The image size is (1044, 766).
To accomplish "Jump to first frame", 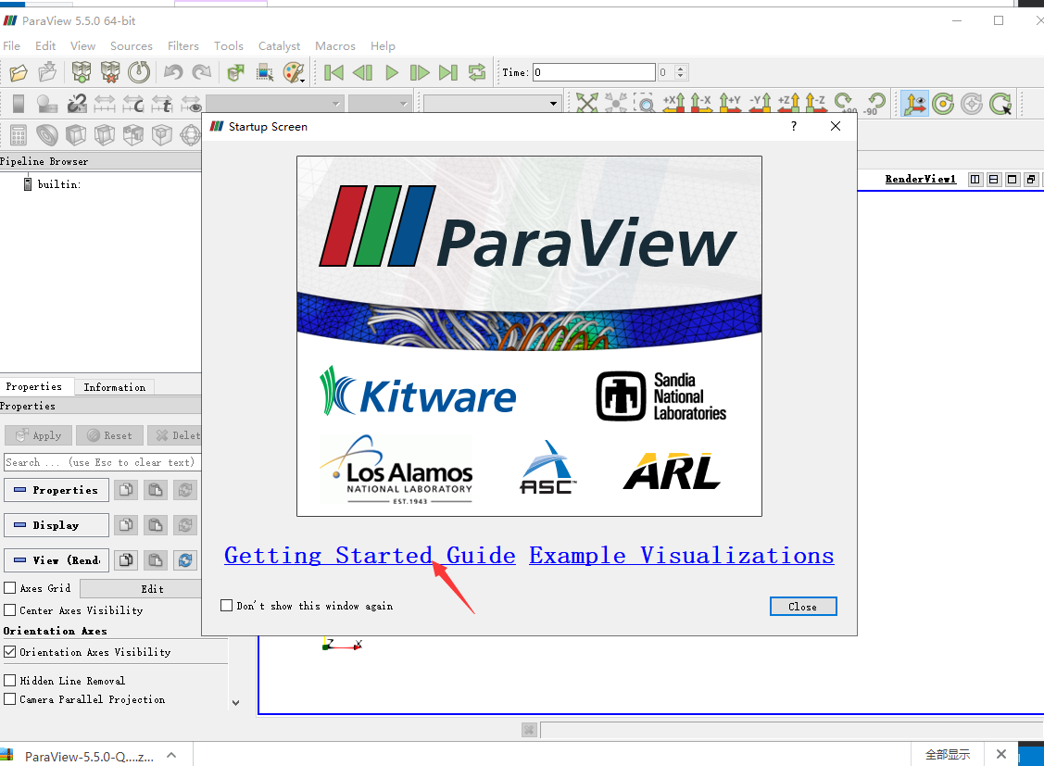I will click(333, 72).
